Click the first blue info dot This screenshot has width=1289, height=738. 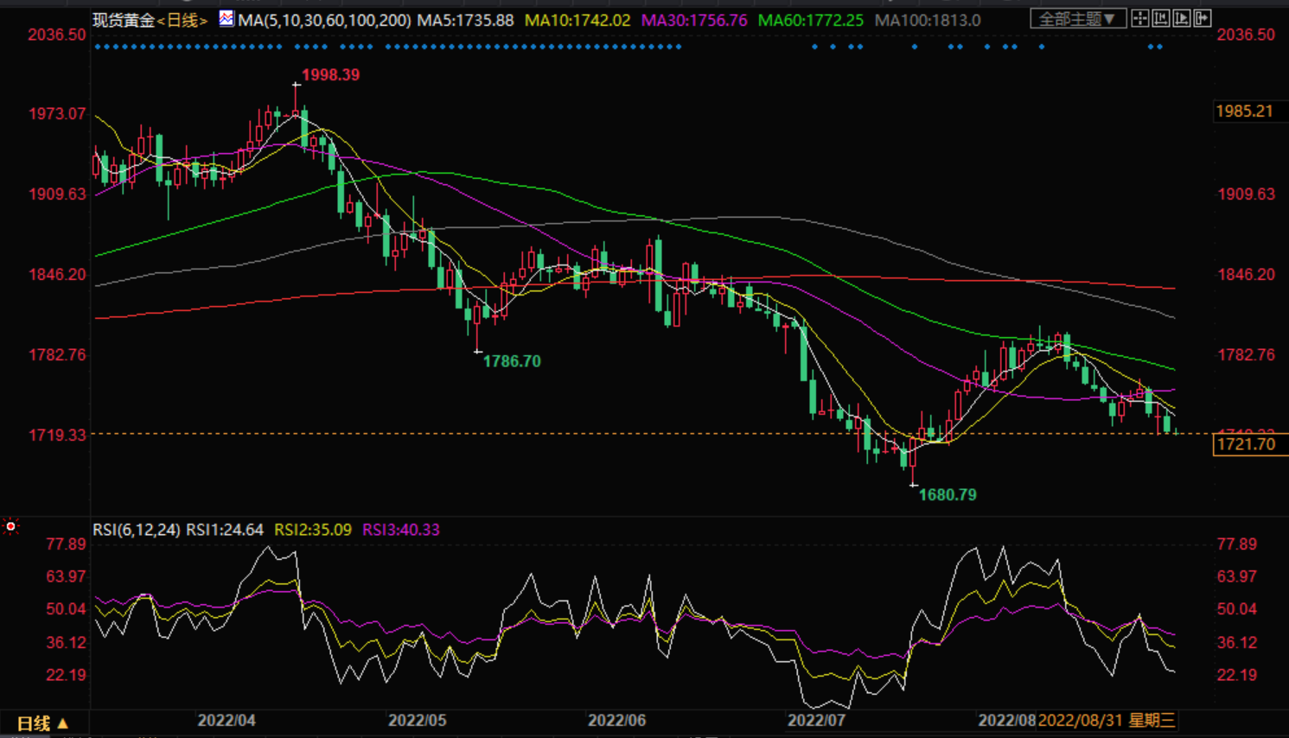pyautogui.click(x=97, y=47)
